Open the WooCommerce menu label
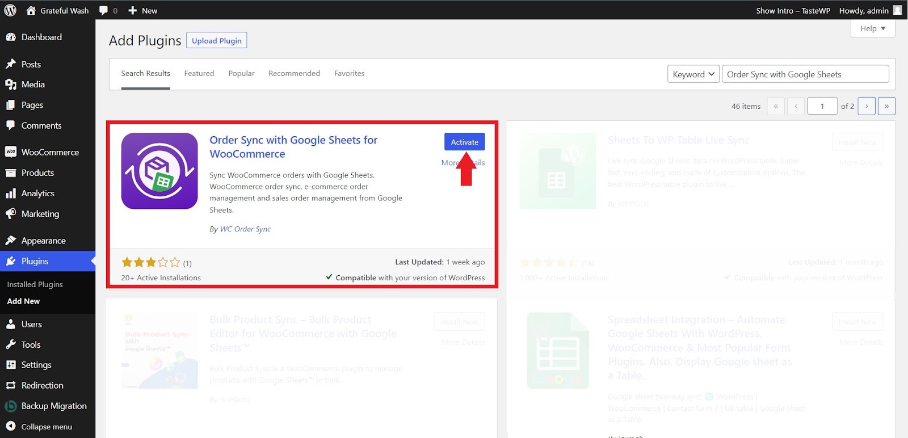Screen dimensions: 908x438 (x=50, y=152)
